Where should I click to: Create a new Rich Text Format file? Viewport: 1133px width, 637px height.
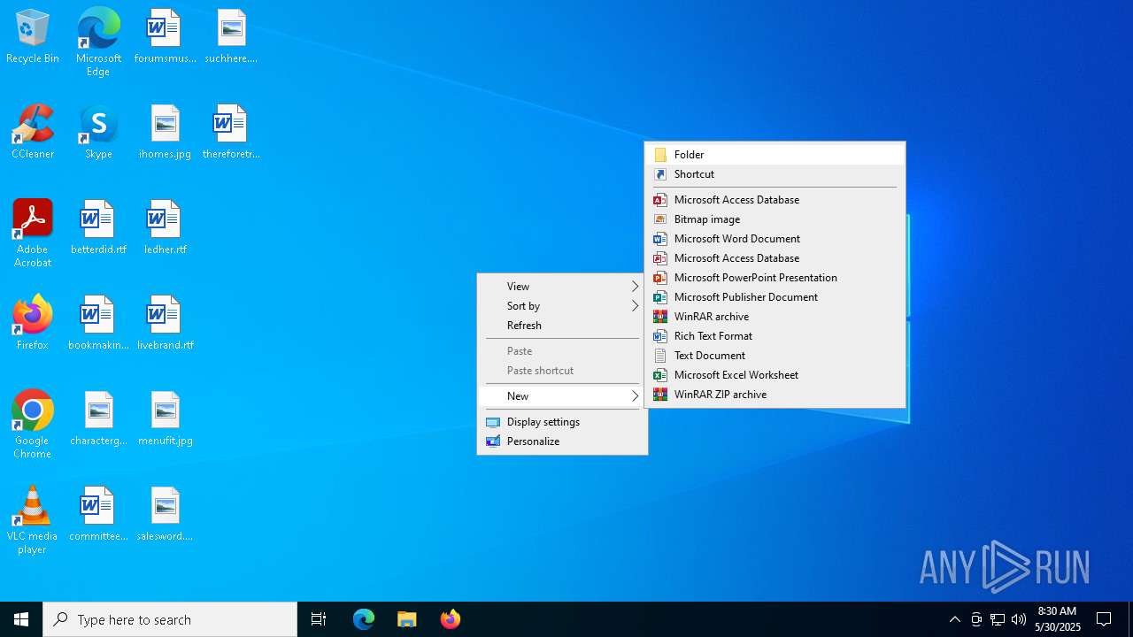click(775, 336)
